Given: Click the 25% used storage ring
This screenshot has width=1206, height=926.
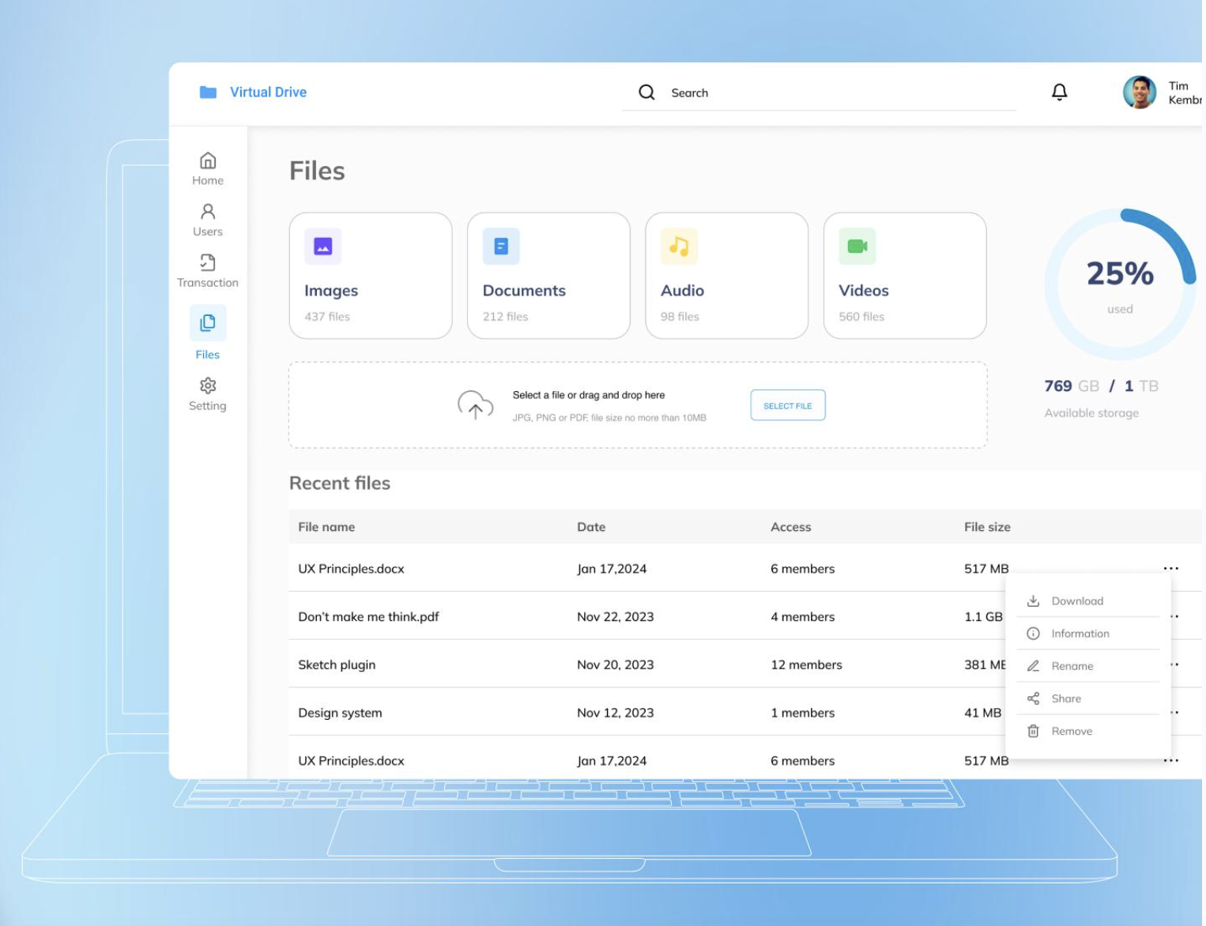Looking at the screenshot, I should [1119, 284].
